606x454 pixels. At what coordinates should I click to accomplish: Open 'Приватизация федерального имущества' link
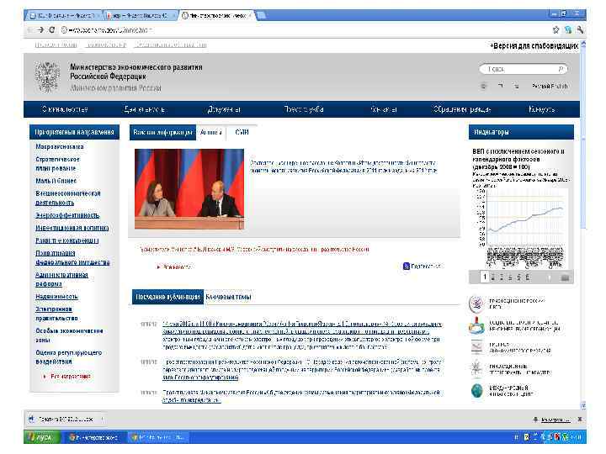tap(72, 257)
